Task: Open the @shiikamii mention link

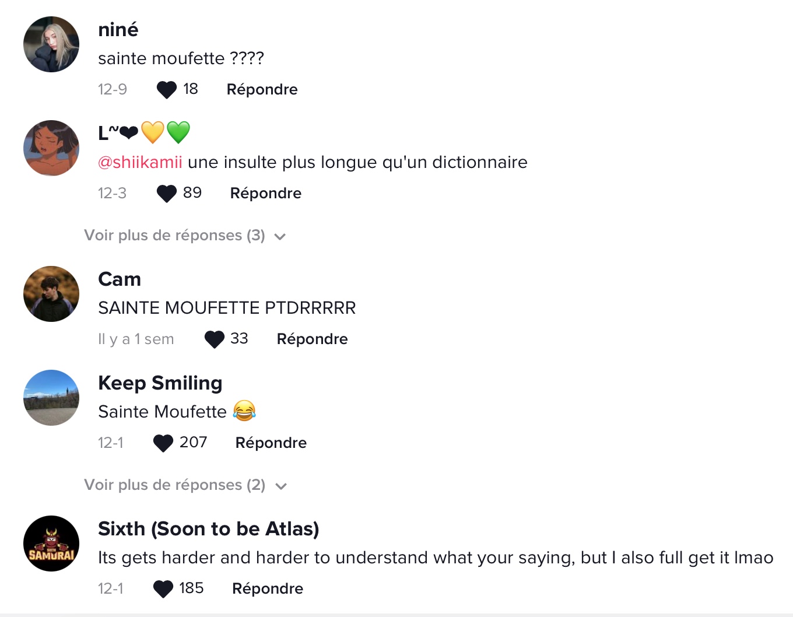Action: pyautogui.click(x=140, y=162)
